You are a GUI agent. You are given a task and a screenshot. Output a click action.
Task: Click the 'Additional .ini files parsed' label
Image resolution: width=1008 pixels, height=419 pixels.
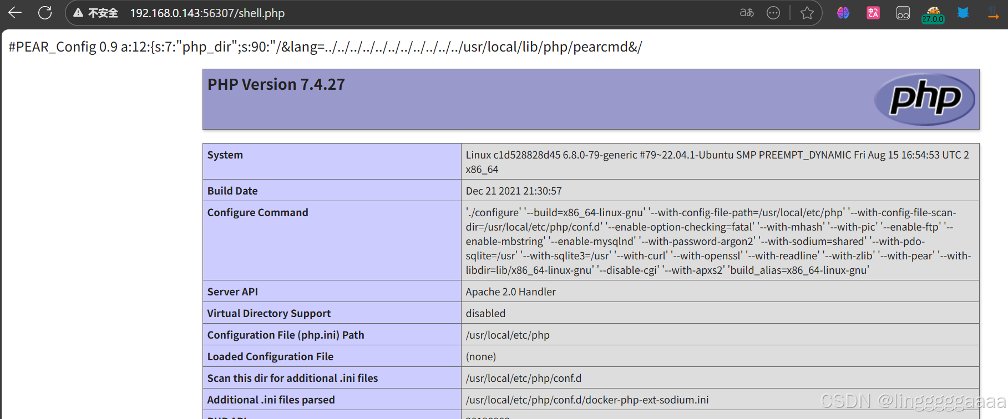click(271, 400)
